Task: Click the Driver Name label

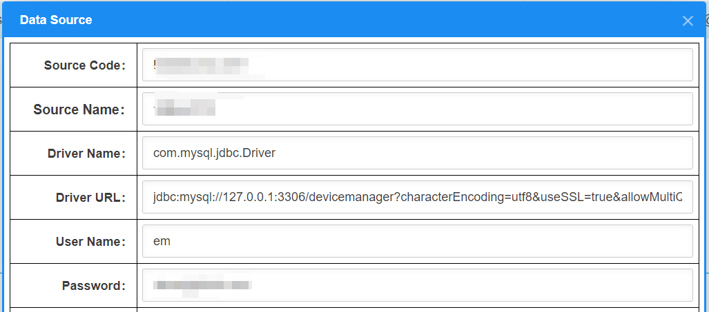Action: click(86, 154)
